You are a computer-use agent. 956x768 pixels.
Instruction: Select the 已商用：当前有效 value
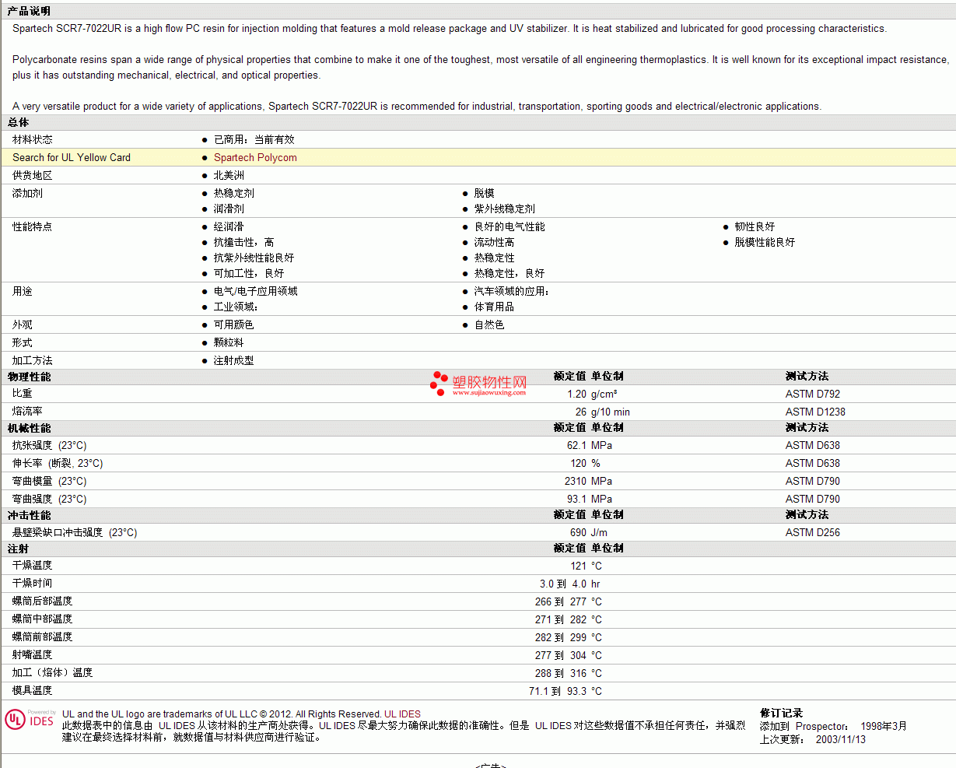click(254, 139)
